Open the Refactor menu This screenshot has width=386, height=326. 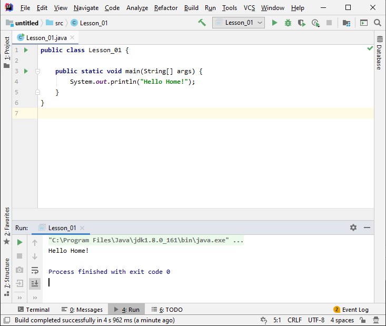click(165, 8)
